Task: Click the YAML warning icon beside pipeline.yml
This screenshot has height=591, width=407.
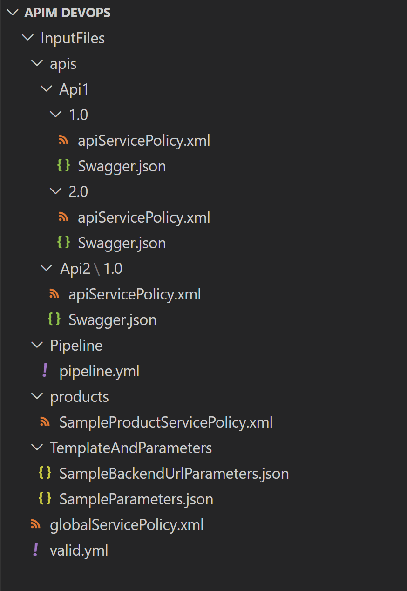Action: (45, 371)
